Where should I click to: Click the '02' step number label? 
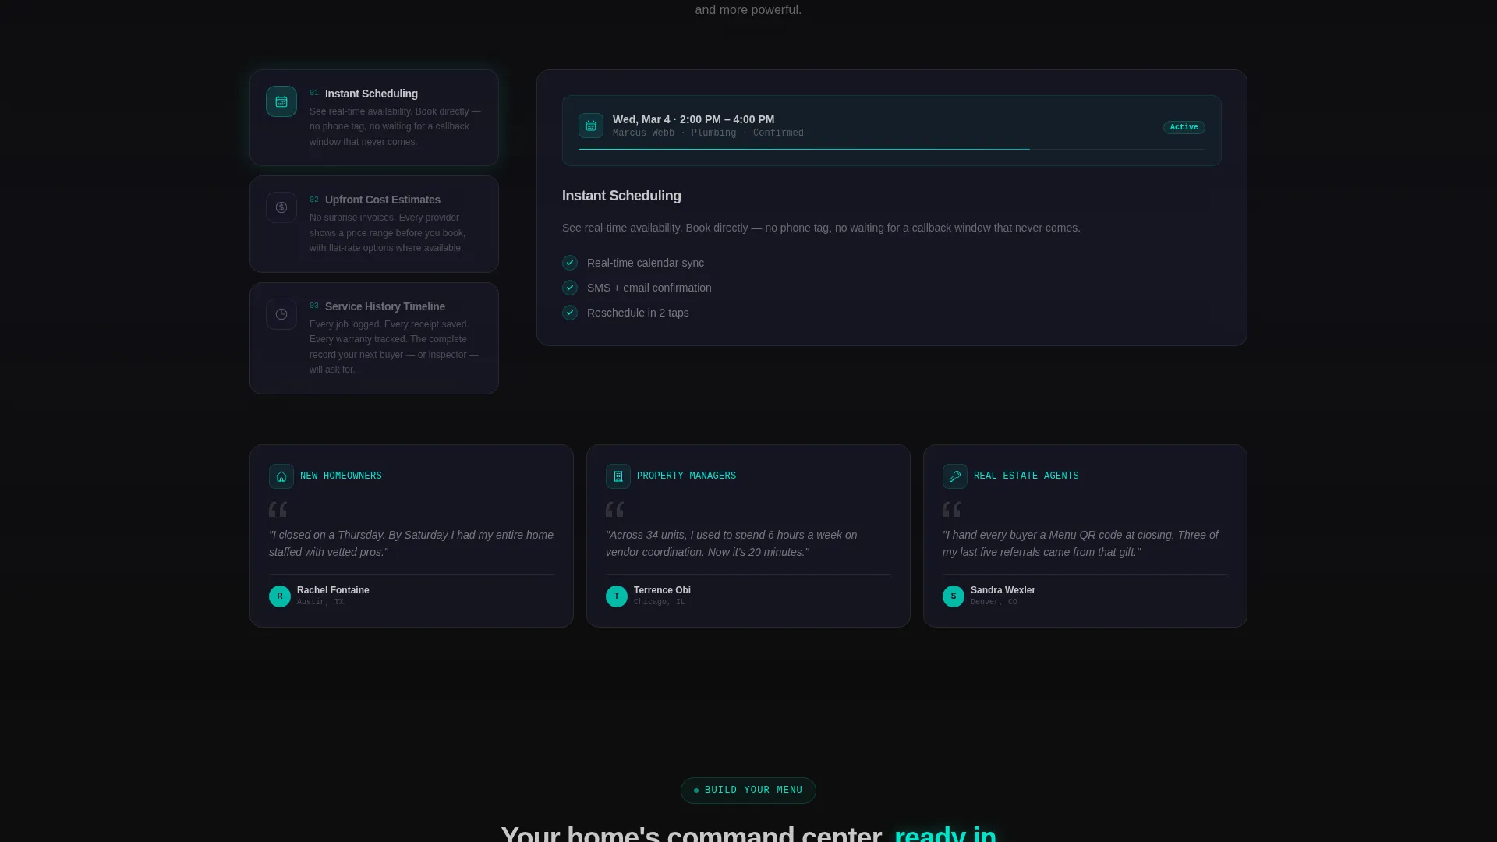click(x=314, y=200)
